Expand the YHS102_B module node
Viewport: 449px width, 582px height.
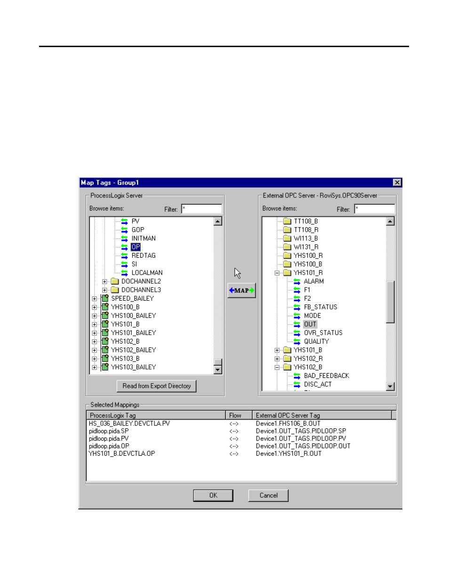pos(95,342)
